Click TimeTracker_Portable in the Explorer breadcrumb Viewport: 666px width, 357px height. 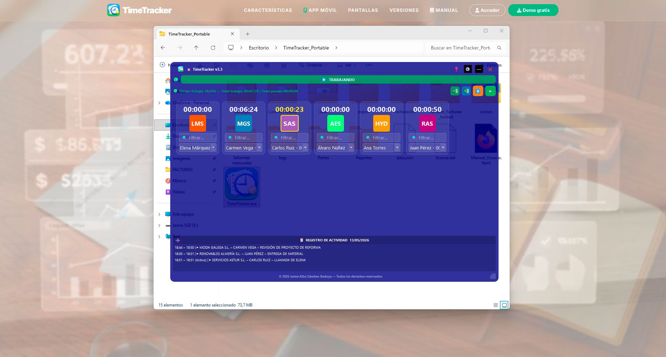coord(306,48)
